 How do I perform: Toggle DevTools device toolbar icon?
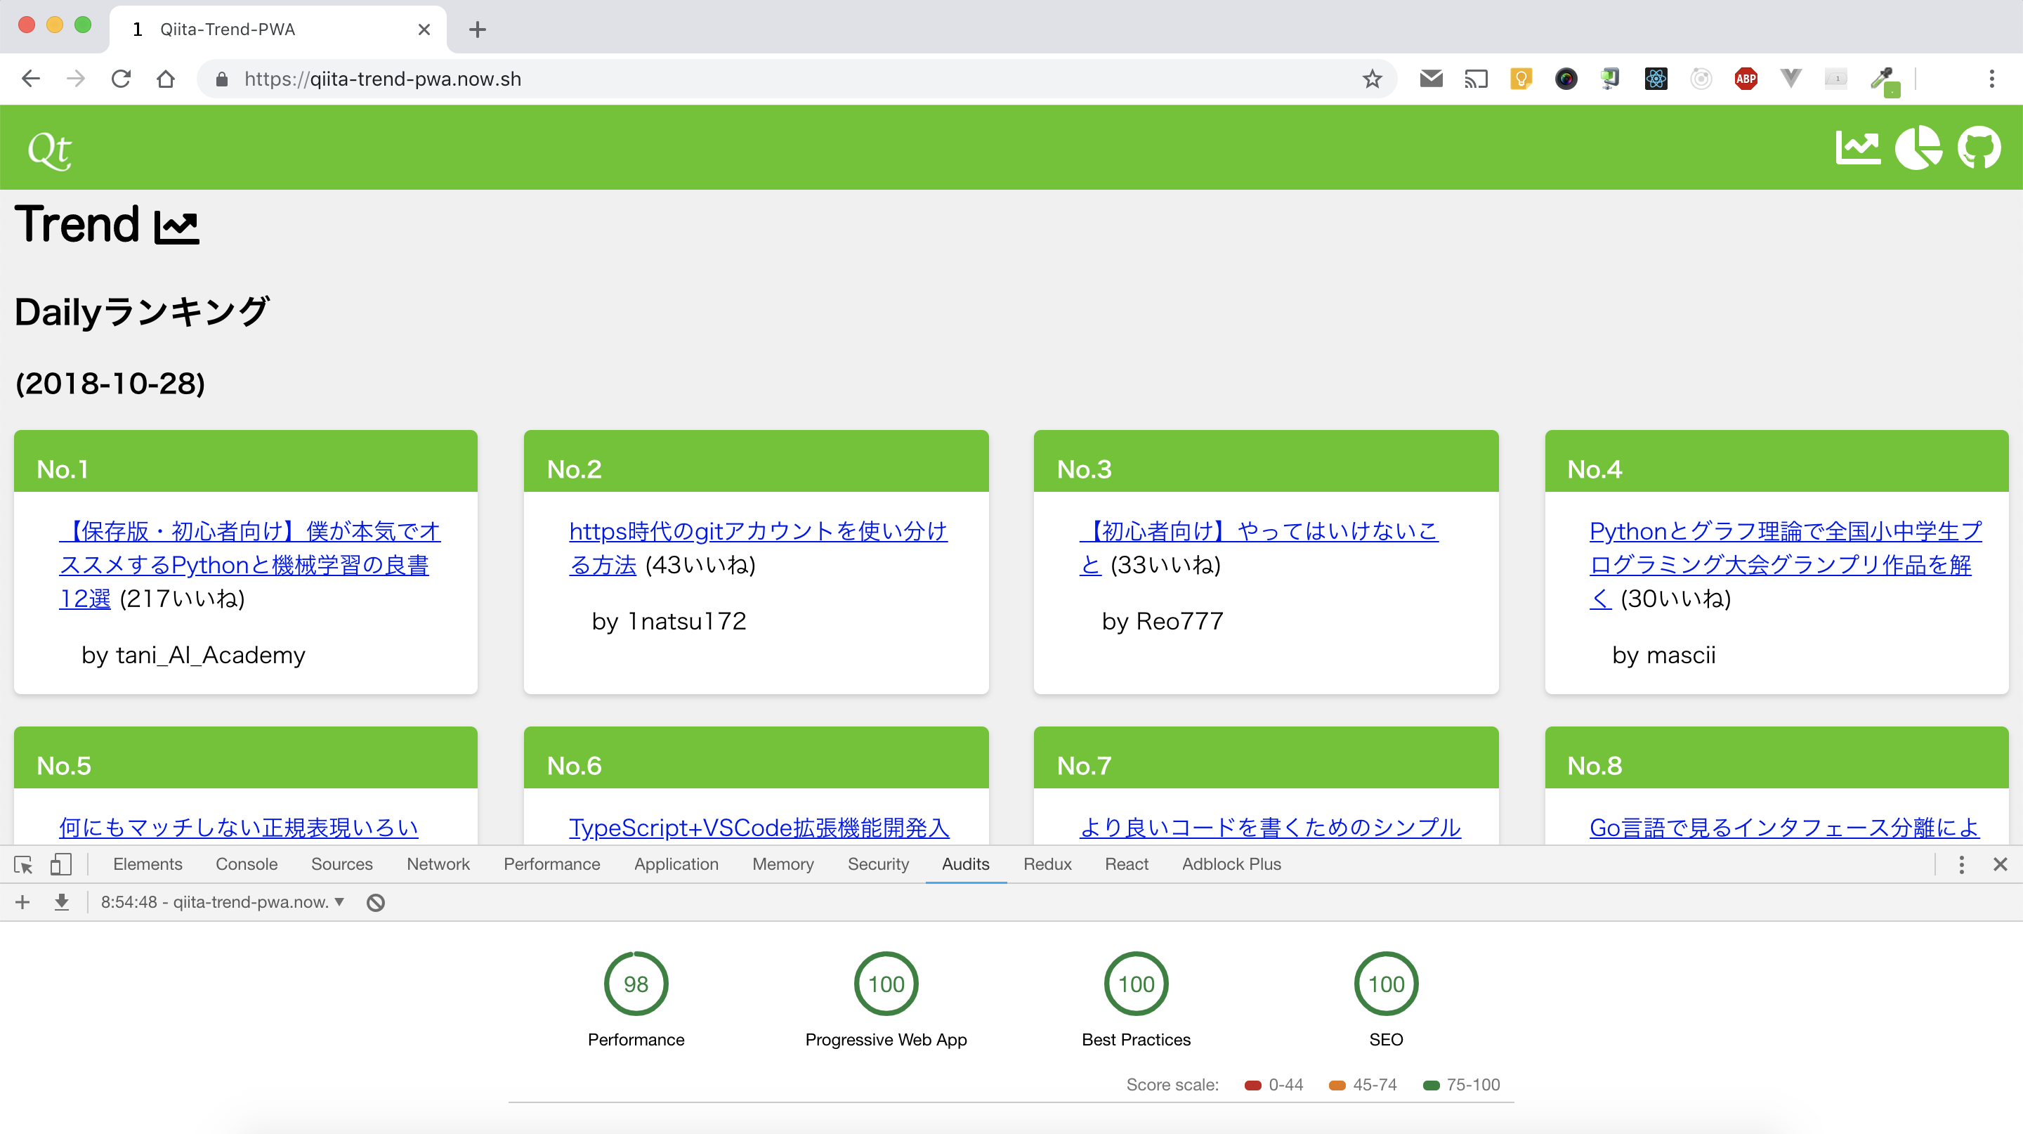tap(60, 865)
